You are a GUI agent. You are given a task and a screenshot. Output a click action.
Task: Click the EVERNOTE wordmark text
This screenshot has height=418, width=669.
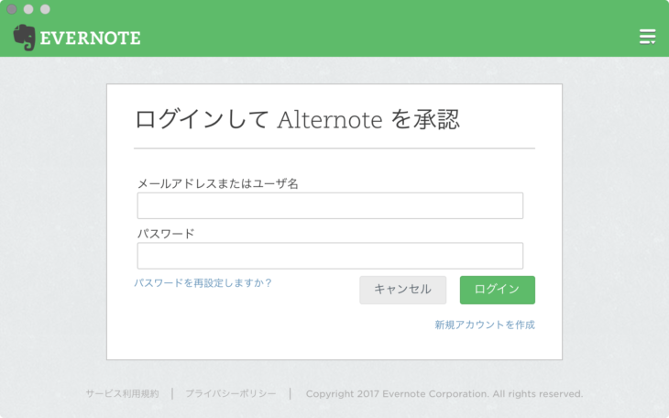pos(90,38)
